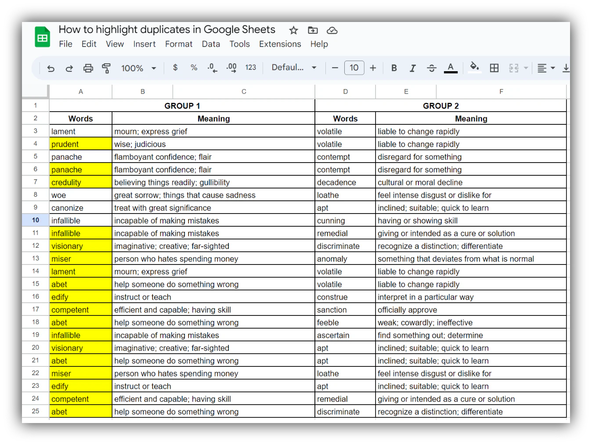
Task: Open the Format menu
Action: point(179,44)
